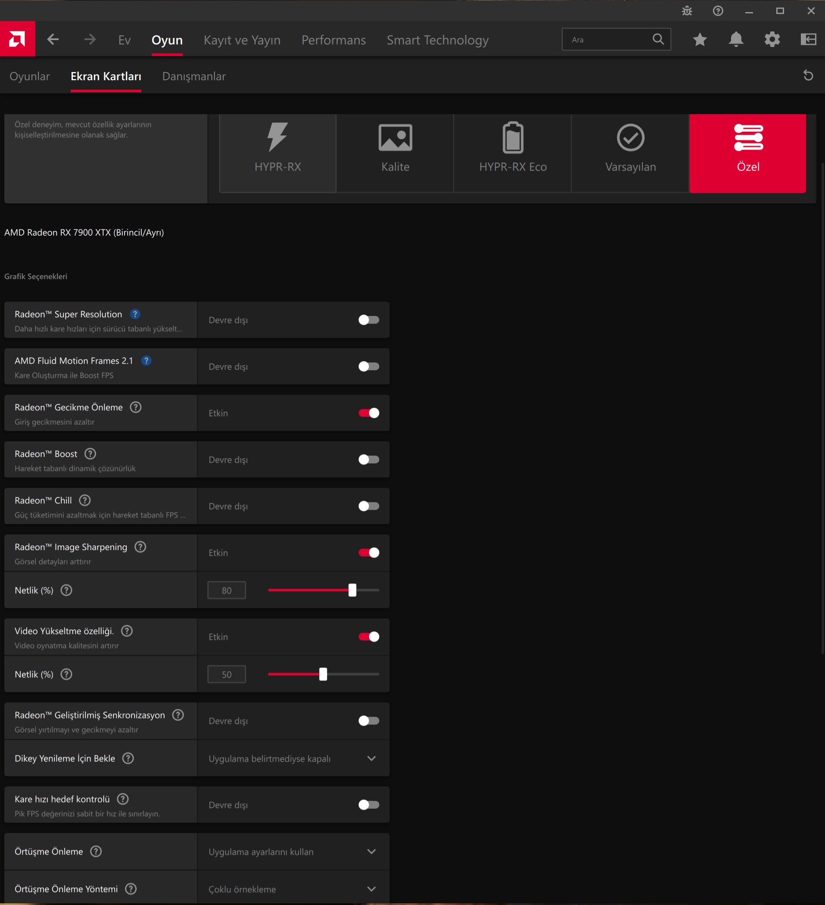Open settings gear icon
Screen dimensions: 825x905
772,40
